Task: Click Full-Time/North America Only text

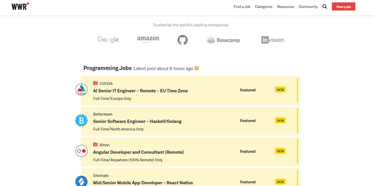Action: (x=118, y=129)
